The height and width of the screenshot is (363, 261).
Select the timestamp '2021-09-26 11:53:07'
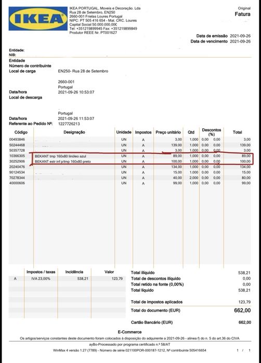[76, 118]
